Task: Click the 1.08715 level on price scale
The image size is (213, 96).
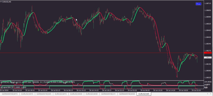Action: [x=208, y=3]
